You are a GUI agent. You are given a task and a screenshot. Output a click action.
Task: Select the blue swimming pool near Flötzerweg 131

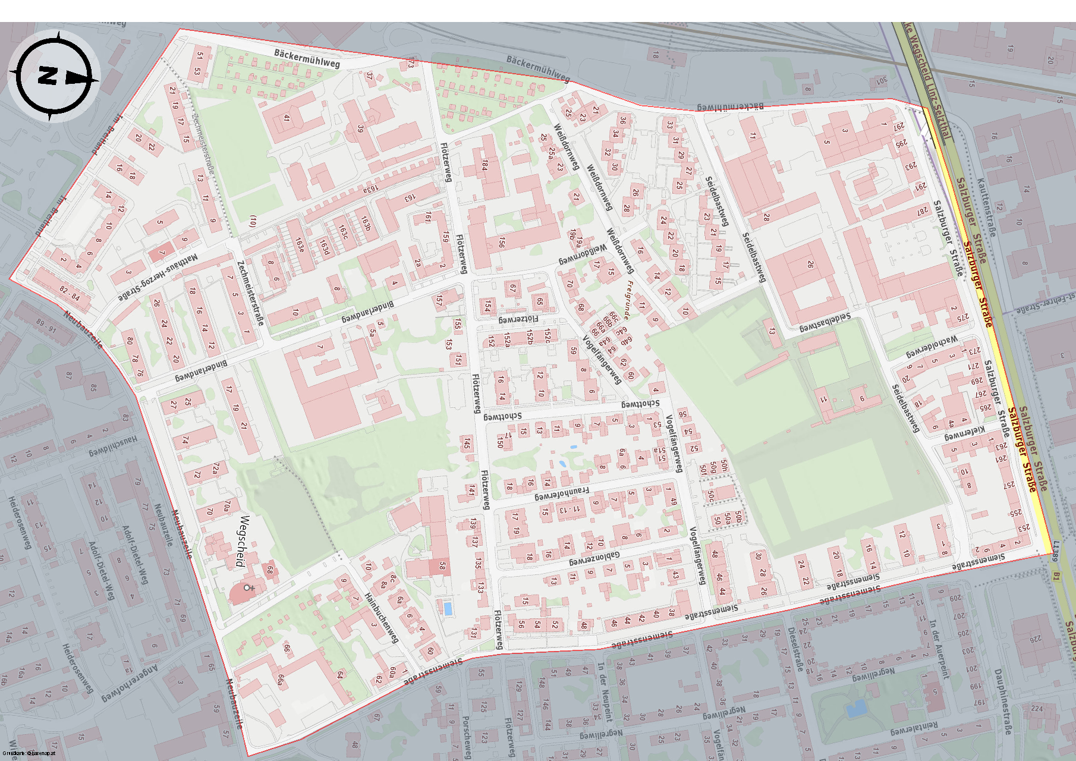[448, 608]
